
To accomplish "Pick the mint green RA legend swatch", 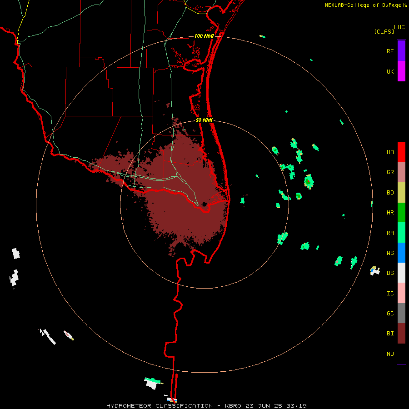I will tap(401, 233).
